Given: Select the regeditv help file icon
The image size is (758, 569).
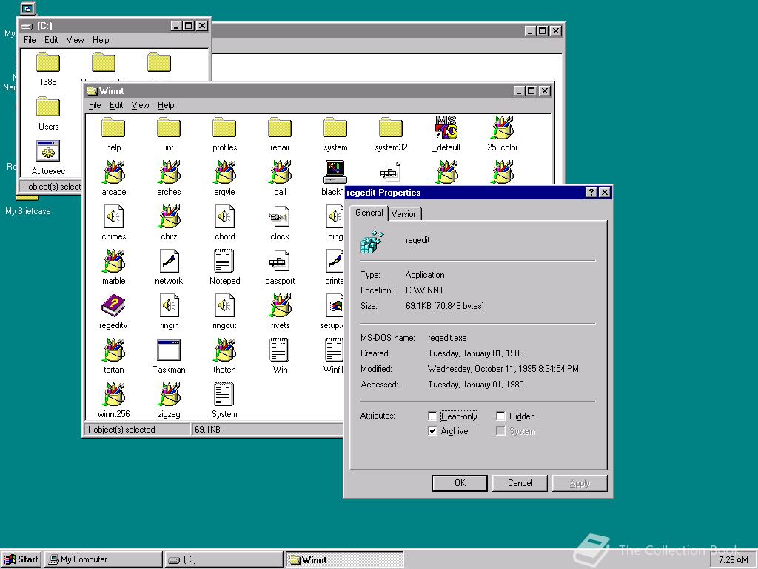Looking at the screenshot, I should [113, 305].
